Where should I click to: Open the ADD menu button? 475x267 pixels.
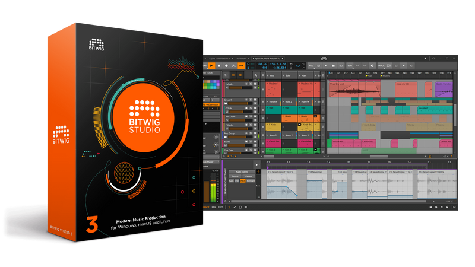(x=311, y=66)
